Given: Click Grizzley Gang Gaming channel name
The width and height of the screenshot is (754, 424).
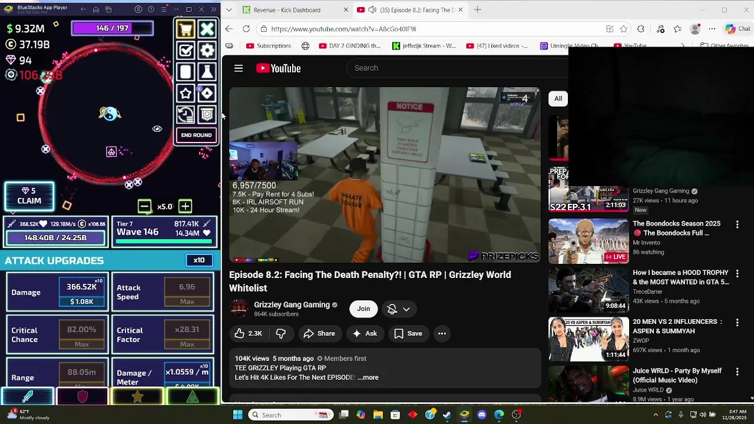Looking at the screenshot, I should point(292,305).
